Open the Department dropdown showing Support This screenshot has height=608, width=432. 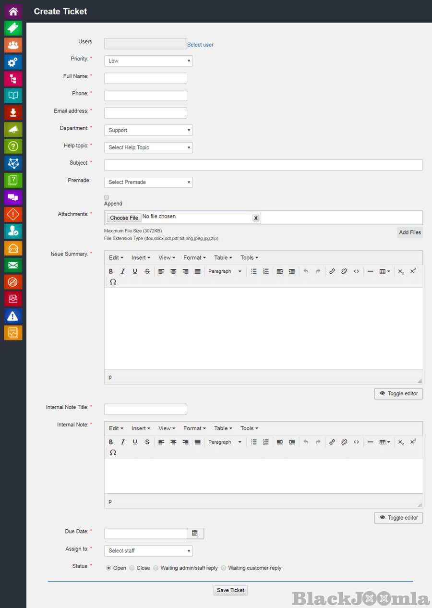pos(148,130)
